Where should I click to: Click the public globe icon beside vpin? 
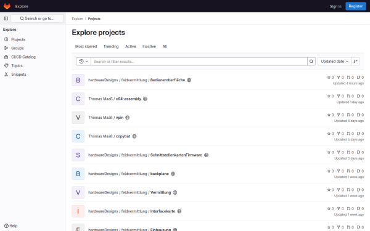coord(128,118)
